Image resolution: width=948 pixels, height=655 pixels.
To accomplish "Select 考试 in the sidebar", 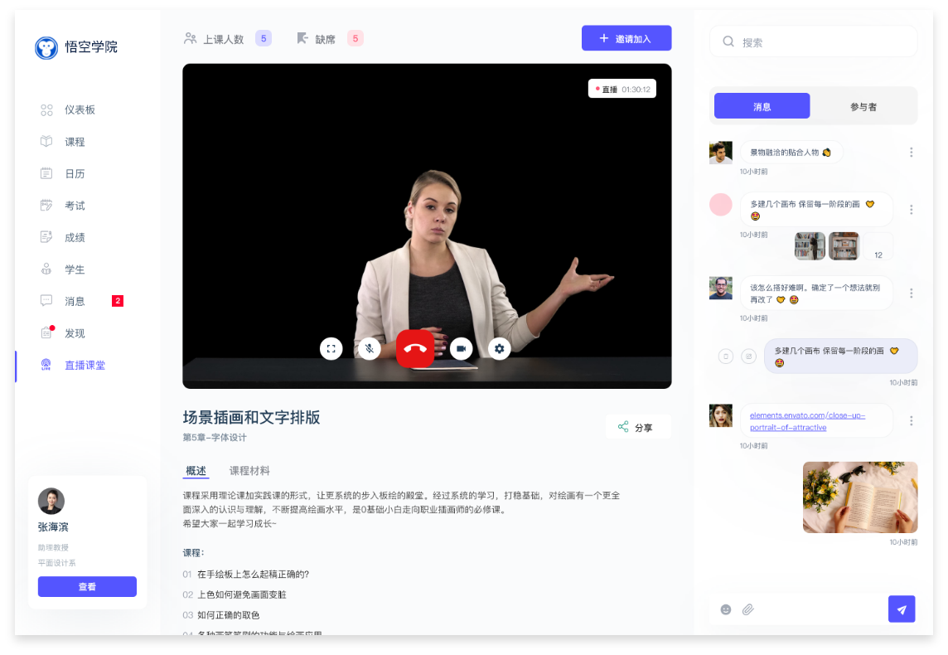I will click(x=62, y=206).
